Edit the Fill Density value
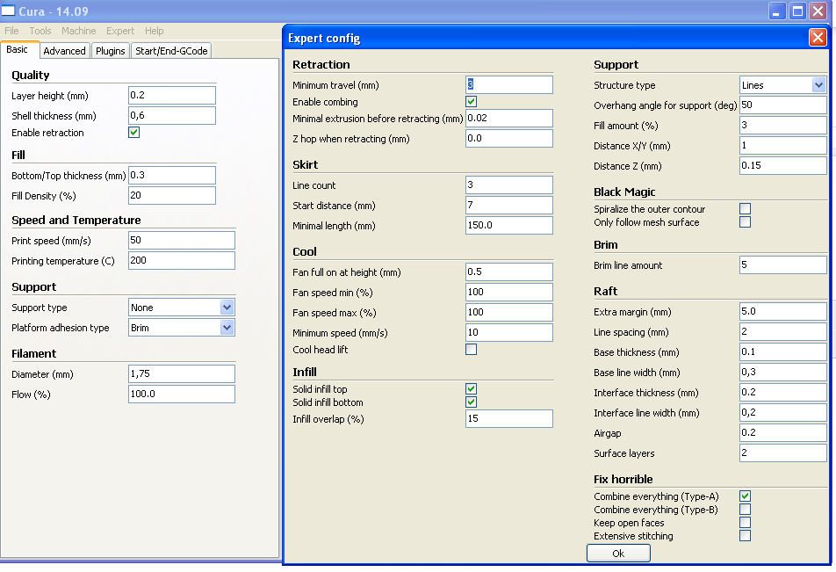This screenshot has height=572, width=836. coord(172,196)
